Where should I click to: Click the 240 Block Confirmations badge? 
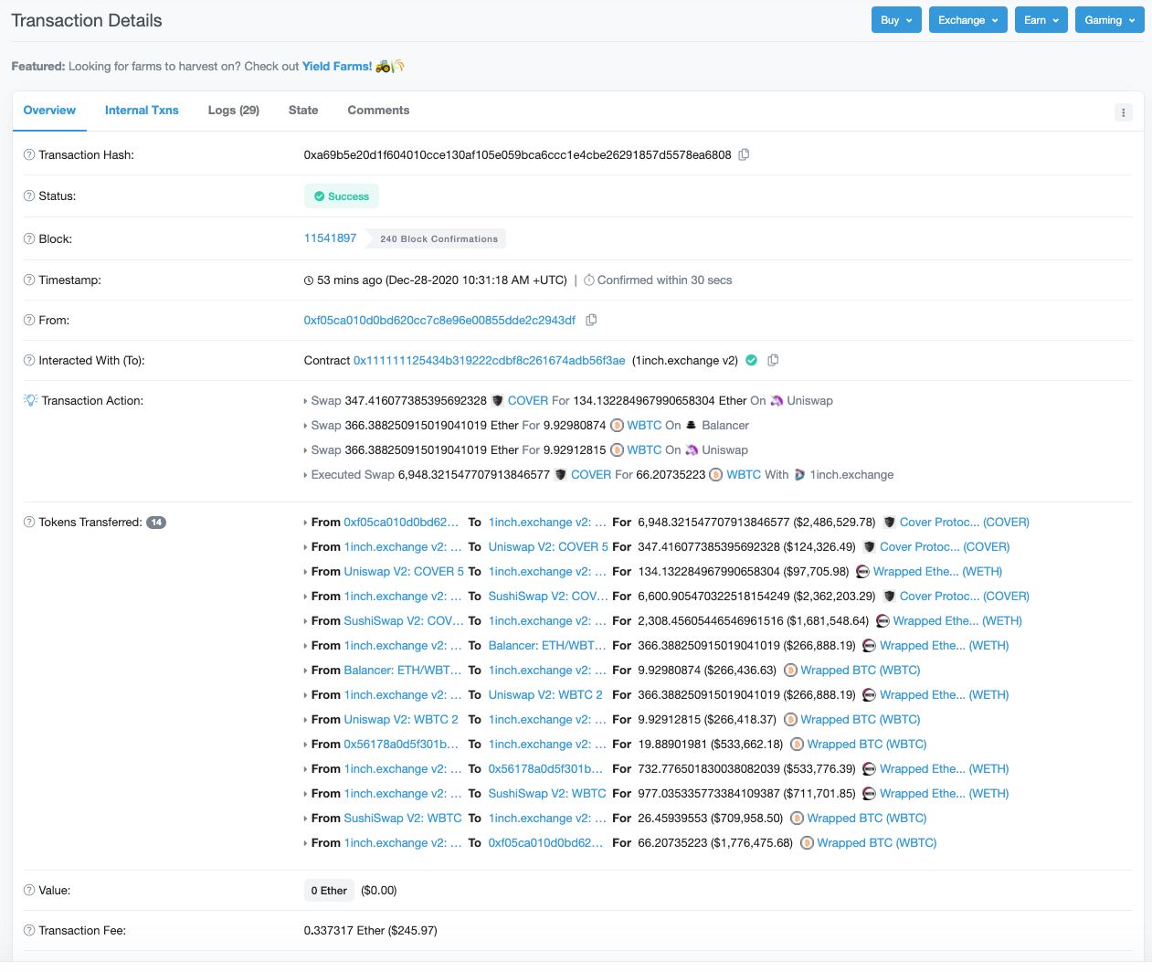pyautogui.click(x=439, y=239)
